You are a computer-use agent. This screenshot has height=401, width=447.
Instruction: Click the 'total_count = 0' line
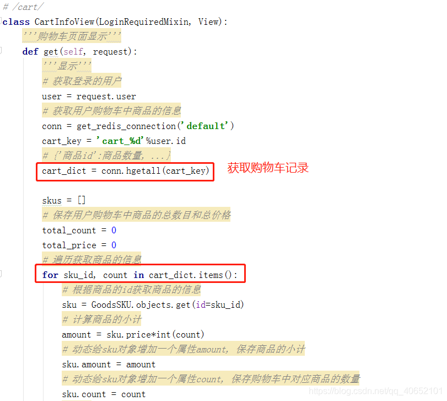[x=79, y=230]
